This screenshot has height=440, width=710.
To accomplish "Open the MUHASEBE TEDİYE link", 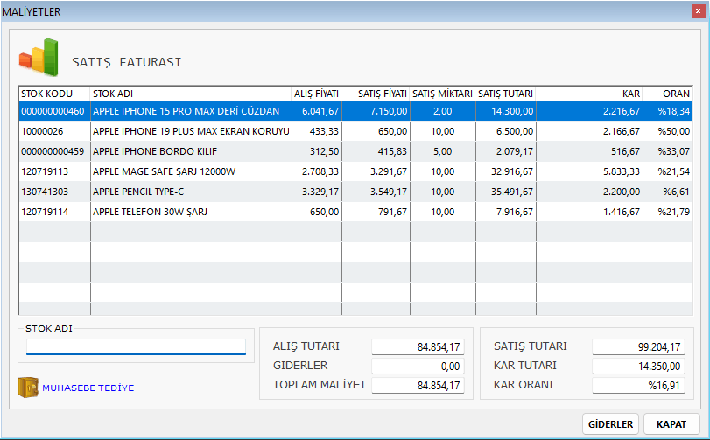I will click(x=88, y=388).
